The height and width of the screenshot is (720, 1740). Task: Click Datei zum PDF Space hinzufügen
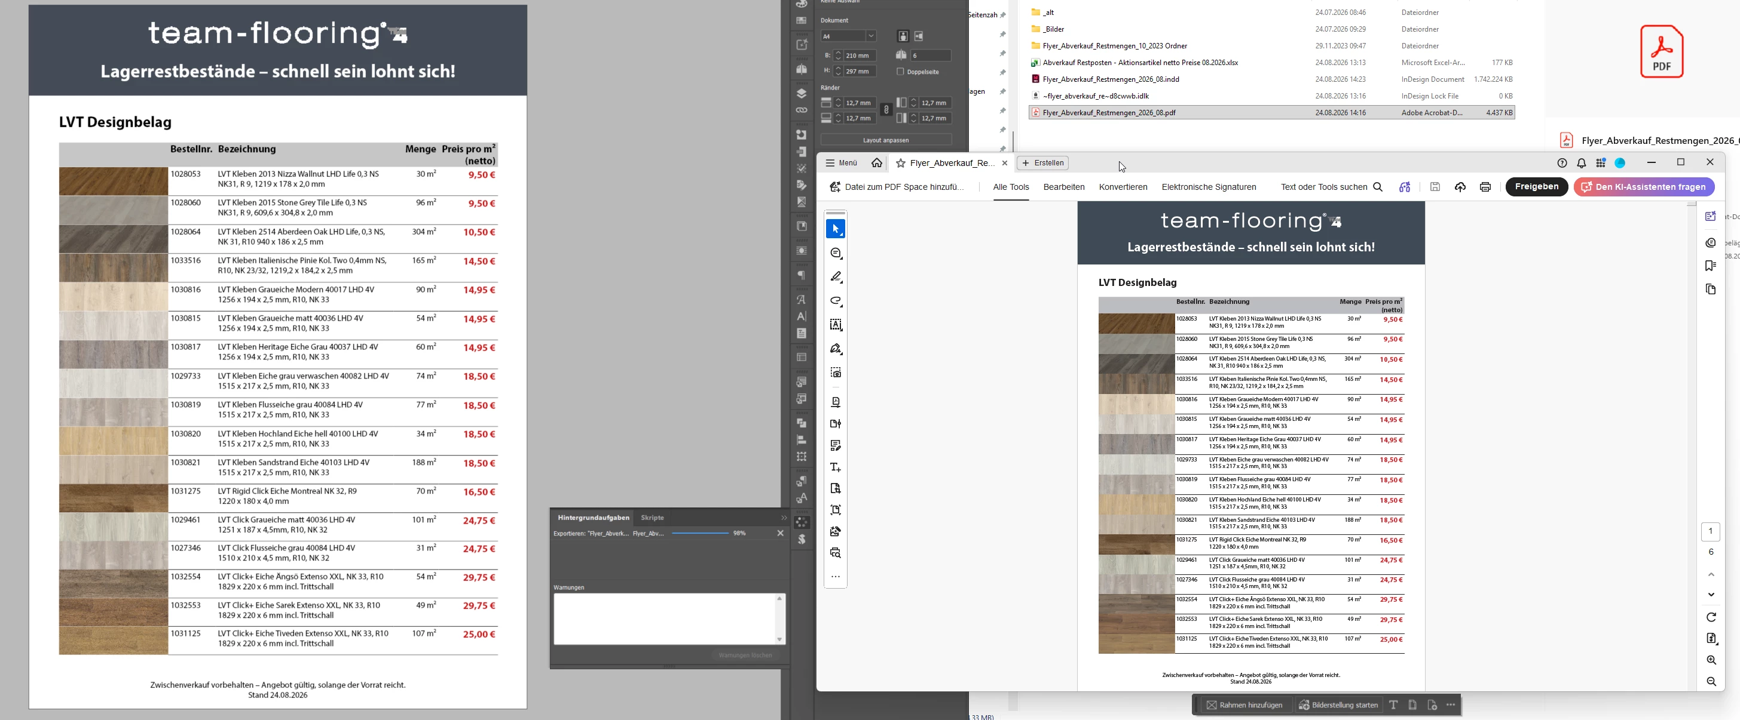897,187
